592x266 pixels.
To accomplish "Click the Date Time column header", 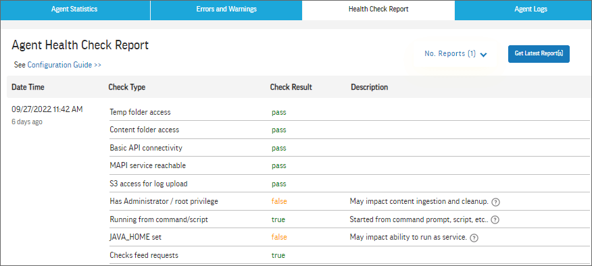I will click(28, 87).
